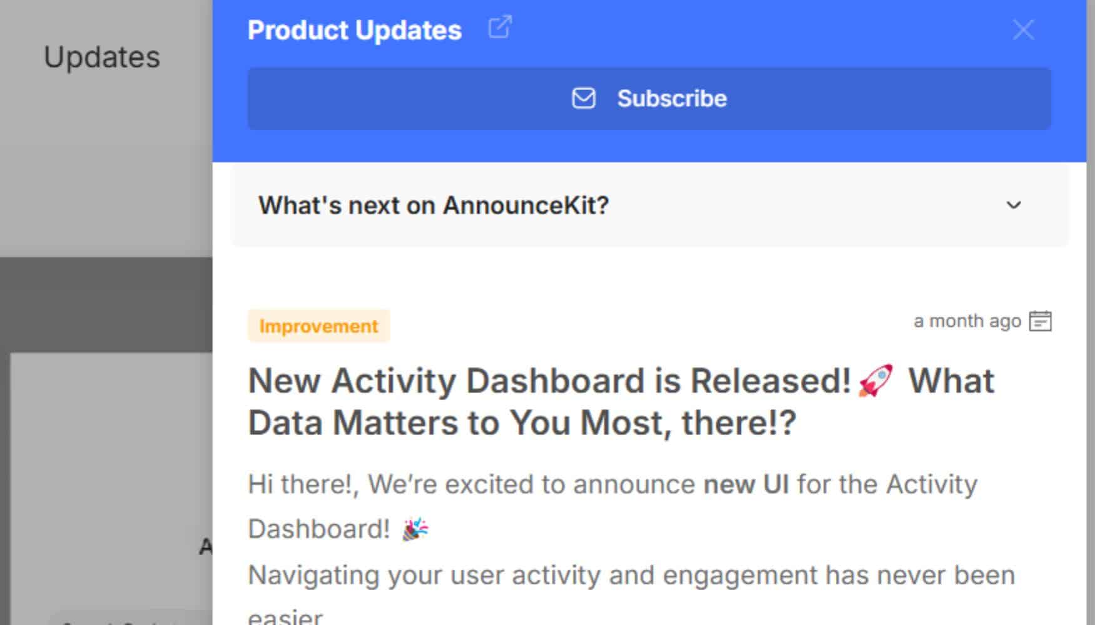Image resolution: width=1095 pixels, height=625 pixels.
Task: Click the "a month ago" timestamp
Action: [967, 321]
